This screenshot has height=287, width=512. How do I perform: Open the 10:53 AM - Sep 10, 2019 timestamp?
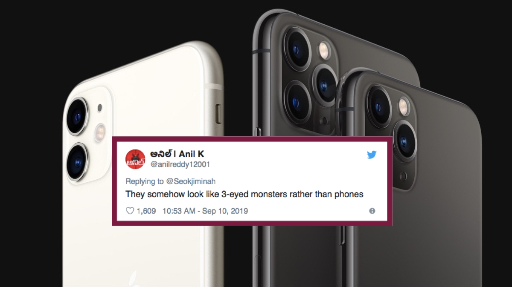point(205,211)
